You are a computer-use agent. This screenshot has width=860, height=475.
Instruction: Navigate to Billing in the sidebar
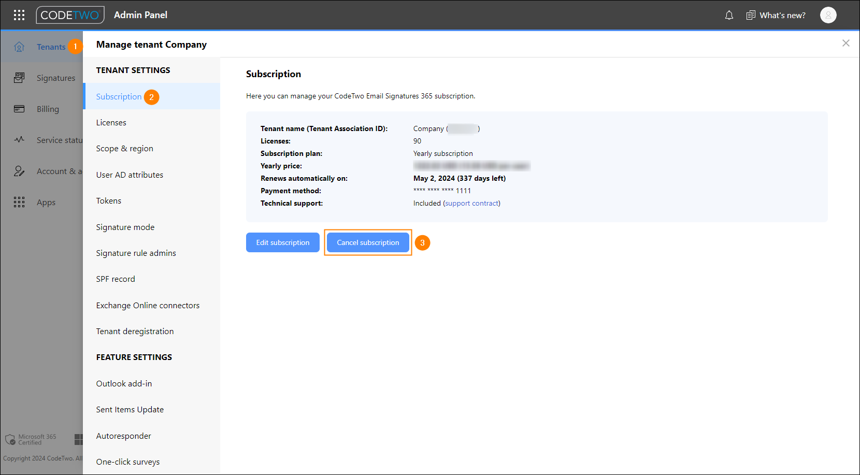48,109
